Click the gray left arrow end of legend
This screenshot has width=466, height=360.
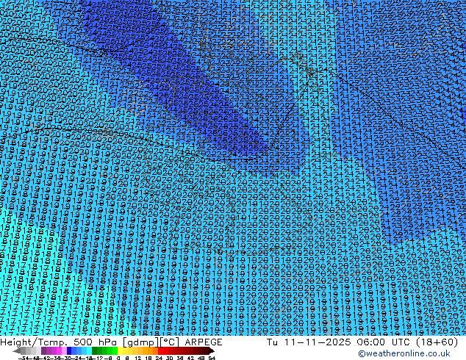coord(17,351)
